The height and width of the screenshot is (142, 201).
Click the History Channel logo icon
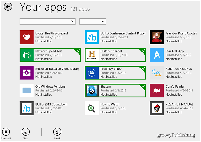point(92,55)
